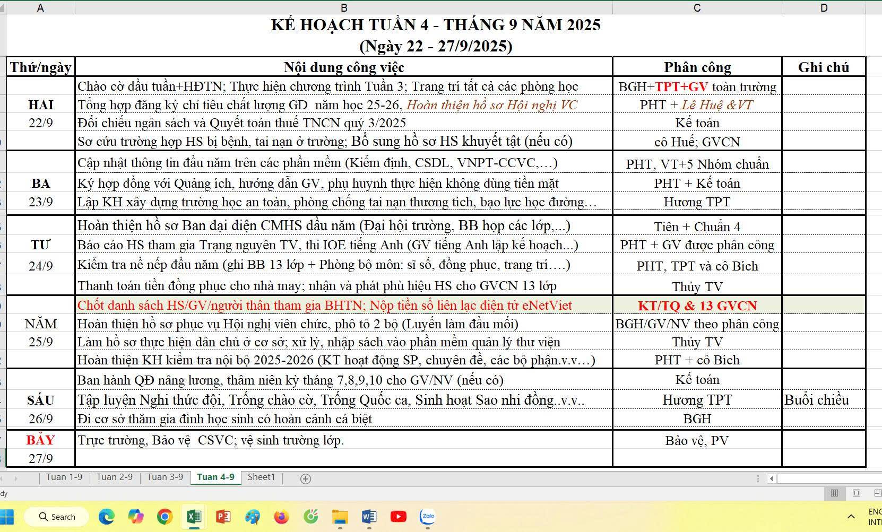
Task: Open File Explorer from the taskbar
Action: 340,517
